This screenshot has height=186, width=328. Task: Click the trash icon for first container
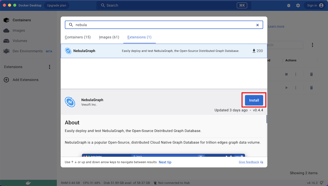click(x=311, y=74)
